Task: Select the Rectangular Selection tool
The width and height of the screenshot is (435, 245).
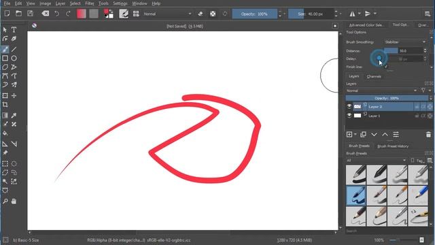Action: 5,163
